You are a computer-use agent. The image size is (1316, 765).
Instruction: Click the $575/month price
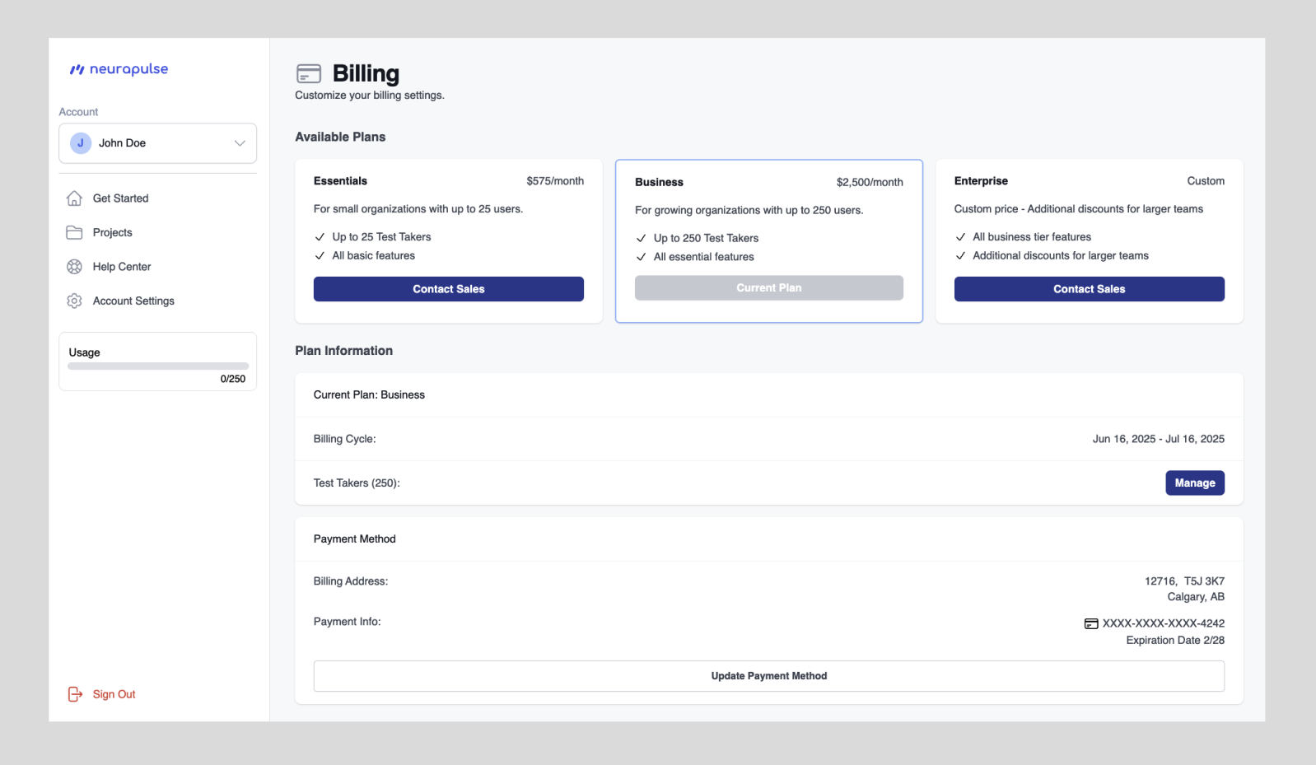click(555, 181)
